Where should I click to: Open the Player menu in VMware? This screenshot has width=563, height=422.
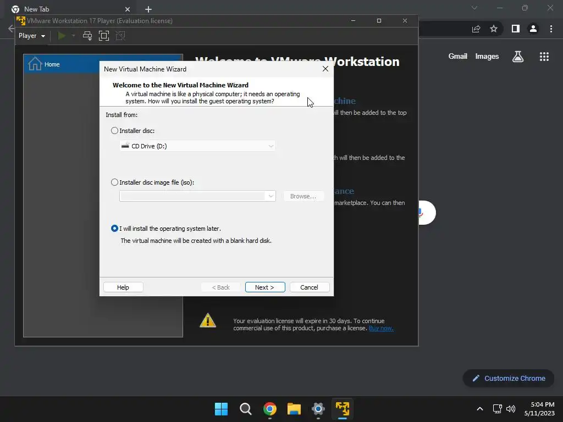[x=31, y=36]
